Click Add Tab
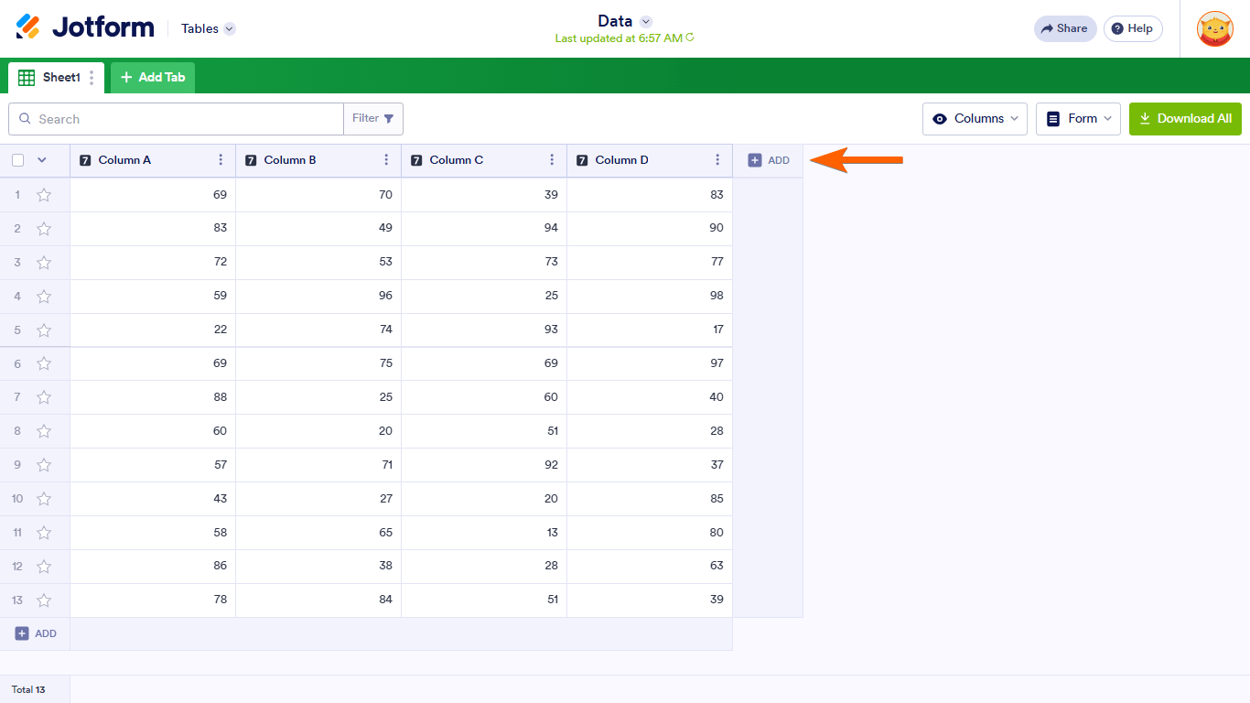Viewport: 1250px width, 703px height. pyautogui.click(x=153, y=78)
